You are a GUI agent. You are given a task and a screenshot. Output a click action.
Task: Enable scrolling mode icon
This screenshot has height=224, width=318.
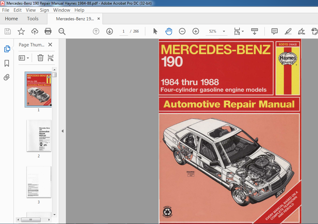255,31
